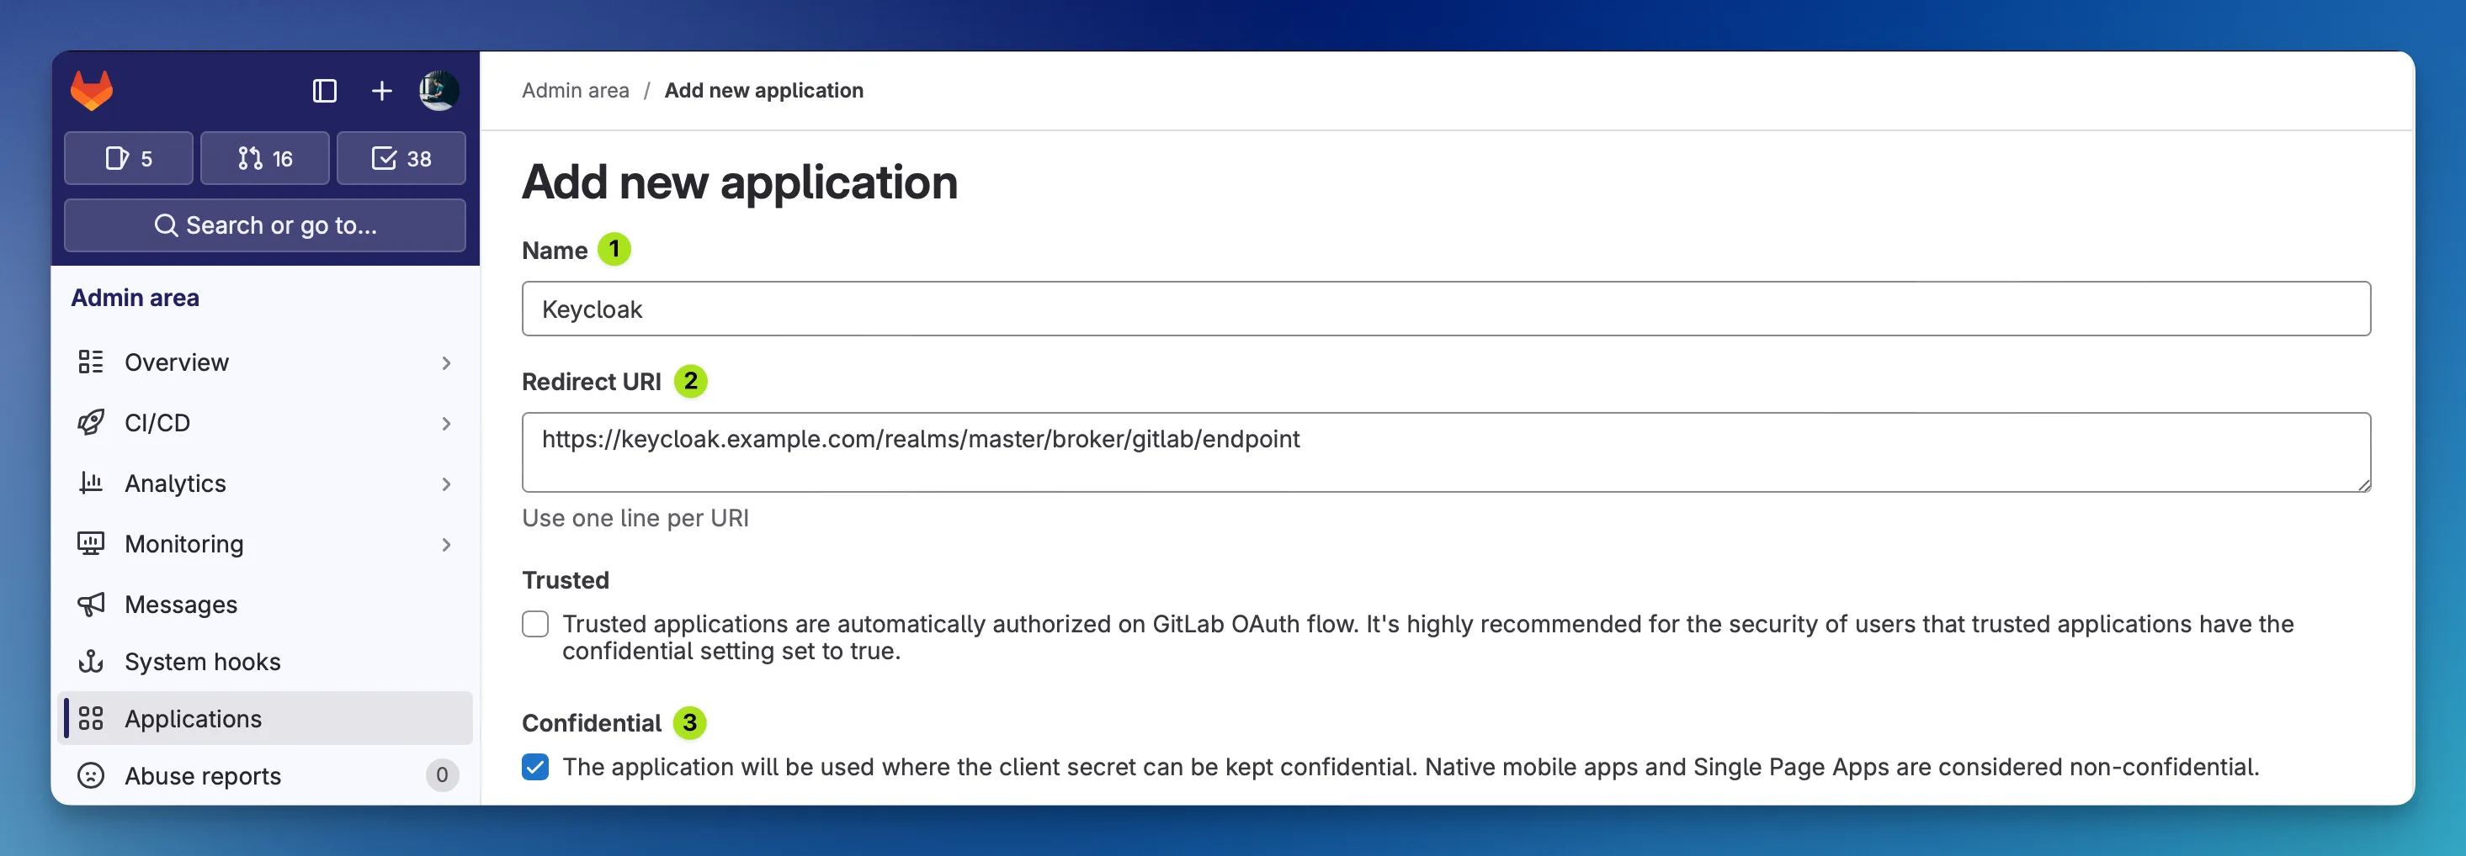
Task: Grab the Redirect URI resize handle
Action: [2362, 484]
